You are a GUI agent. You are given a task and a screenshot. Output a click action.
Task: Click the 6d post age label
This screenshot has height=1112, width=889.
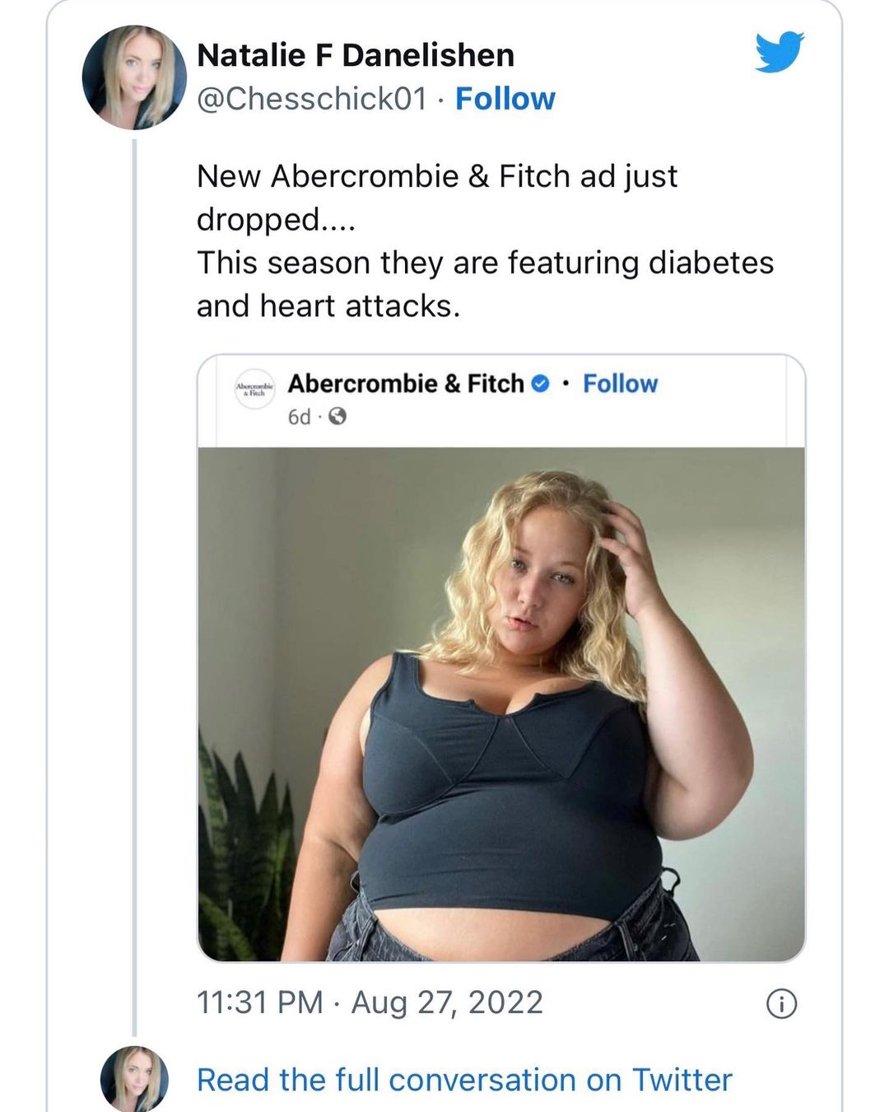click(x=299, y=417)
